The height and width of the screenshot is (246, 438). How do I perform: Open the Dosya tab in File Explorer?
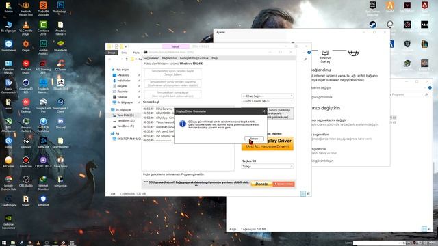(112, 53)
